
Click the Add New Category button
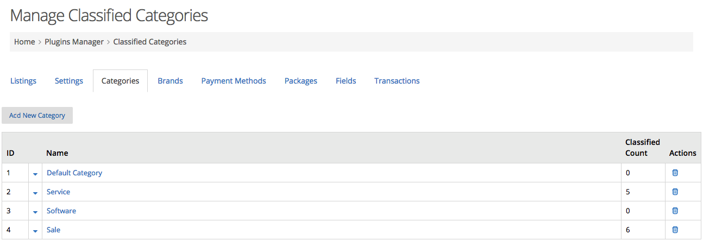(x=37, y=115)
